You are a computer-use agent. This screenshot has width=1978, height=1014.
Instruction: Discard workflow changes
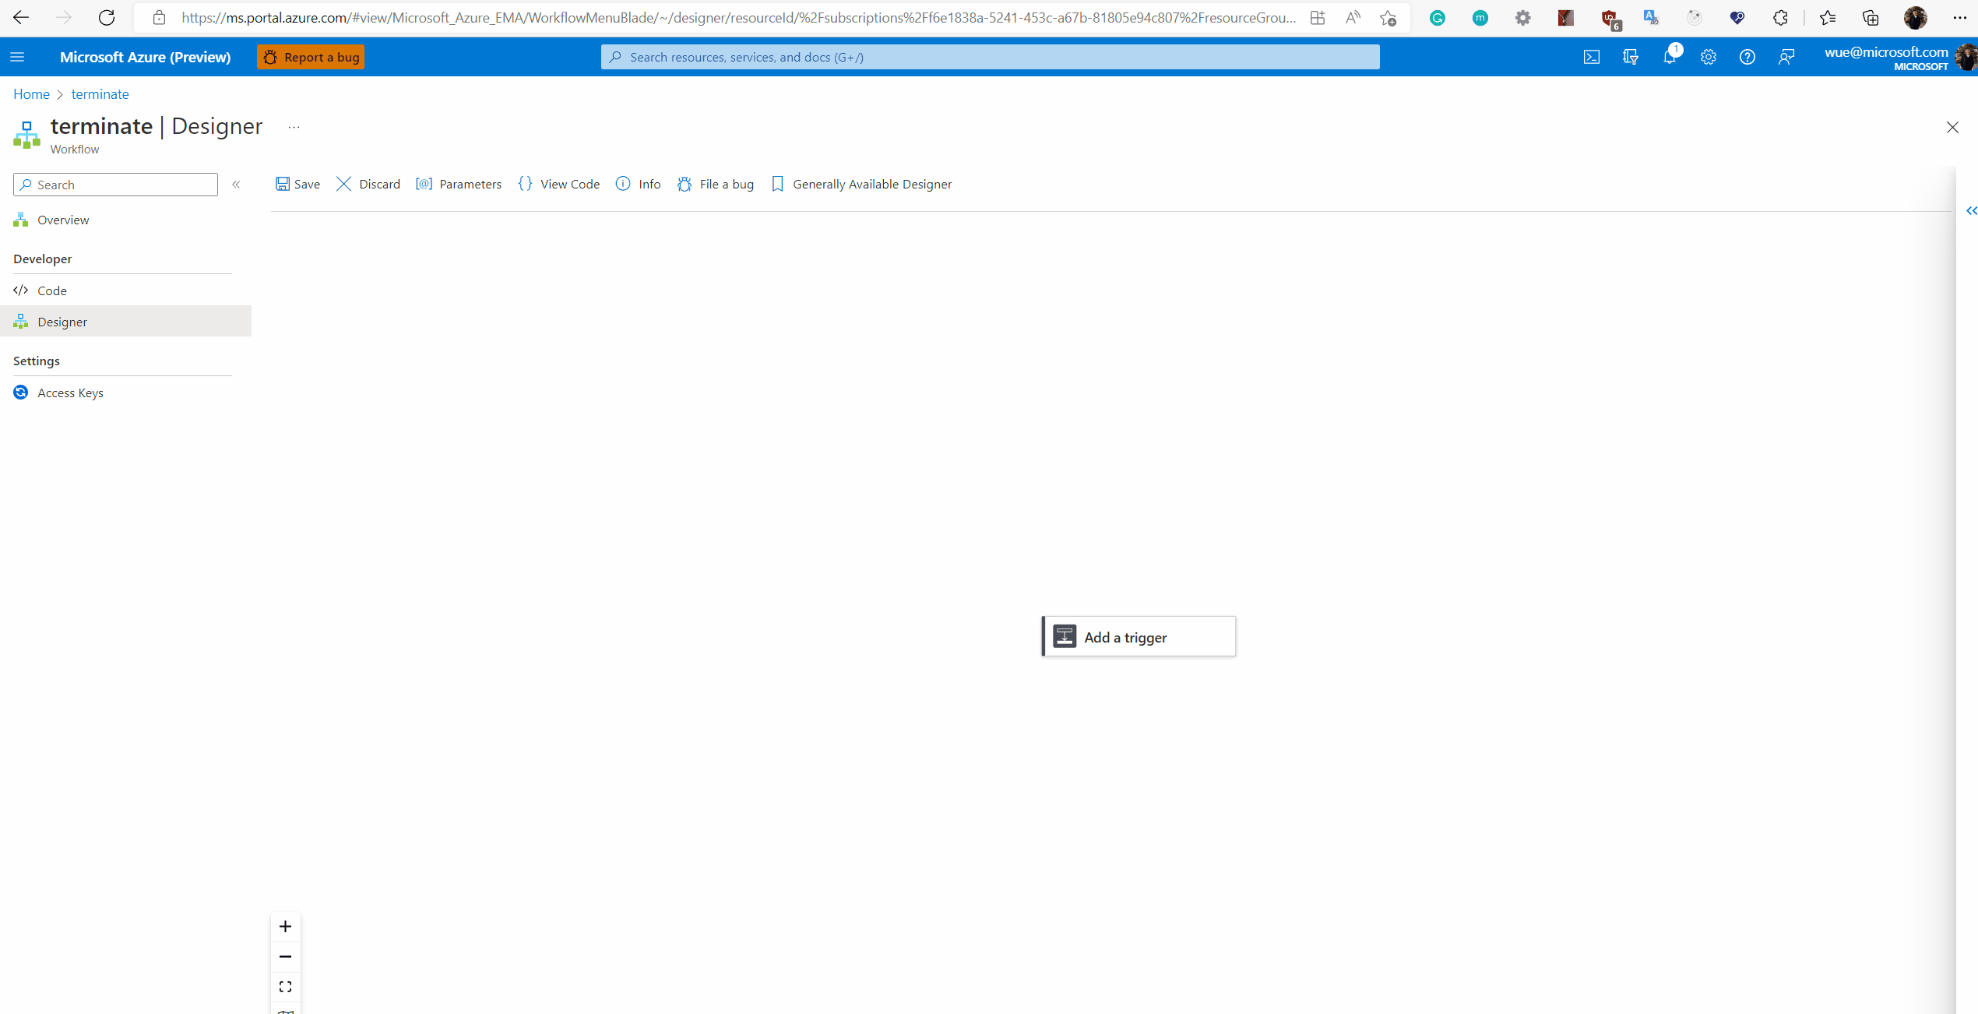pos(367,184)
